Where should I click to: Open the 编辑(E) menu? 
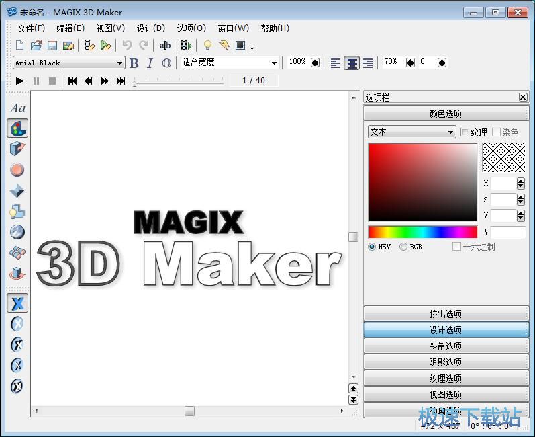pos(70,28)
